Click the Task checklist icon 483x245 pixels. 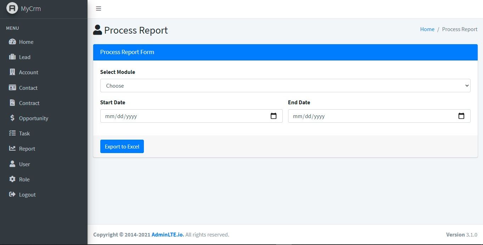(12, 133)
